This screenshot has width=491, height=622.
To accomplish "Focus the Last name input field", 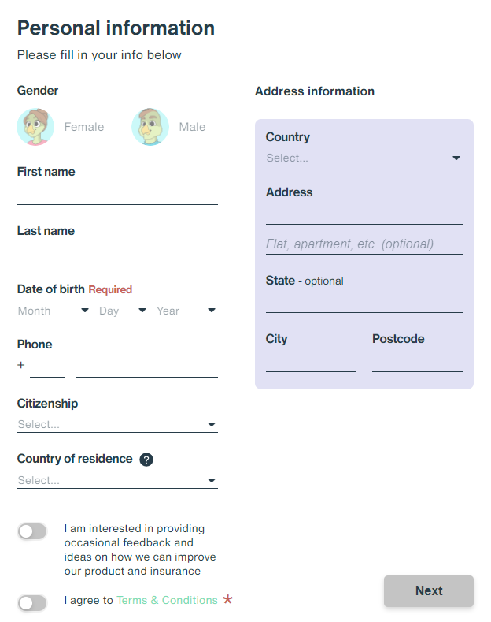I will 117,253.
